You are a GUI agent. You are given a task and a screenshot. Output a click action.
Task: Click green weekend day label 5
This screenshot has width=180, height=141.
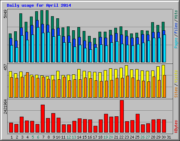tap(33, 137)
